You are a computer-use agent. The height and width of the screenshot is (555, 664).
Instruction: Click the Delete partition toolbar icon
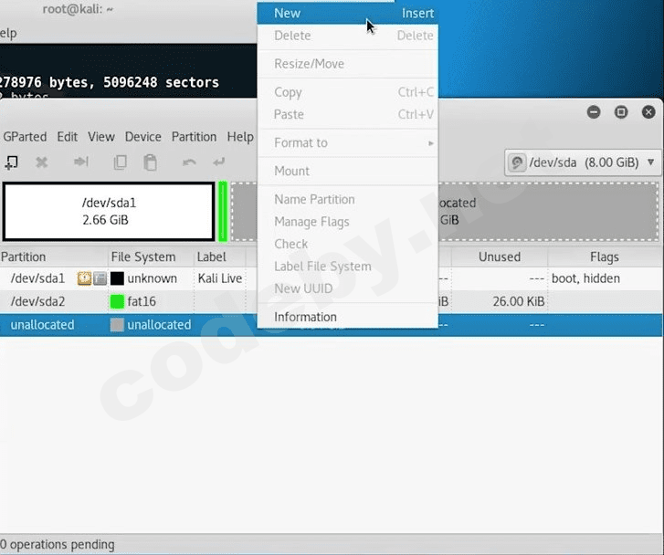41,162
